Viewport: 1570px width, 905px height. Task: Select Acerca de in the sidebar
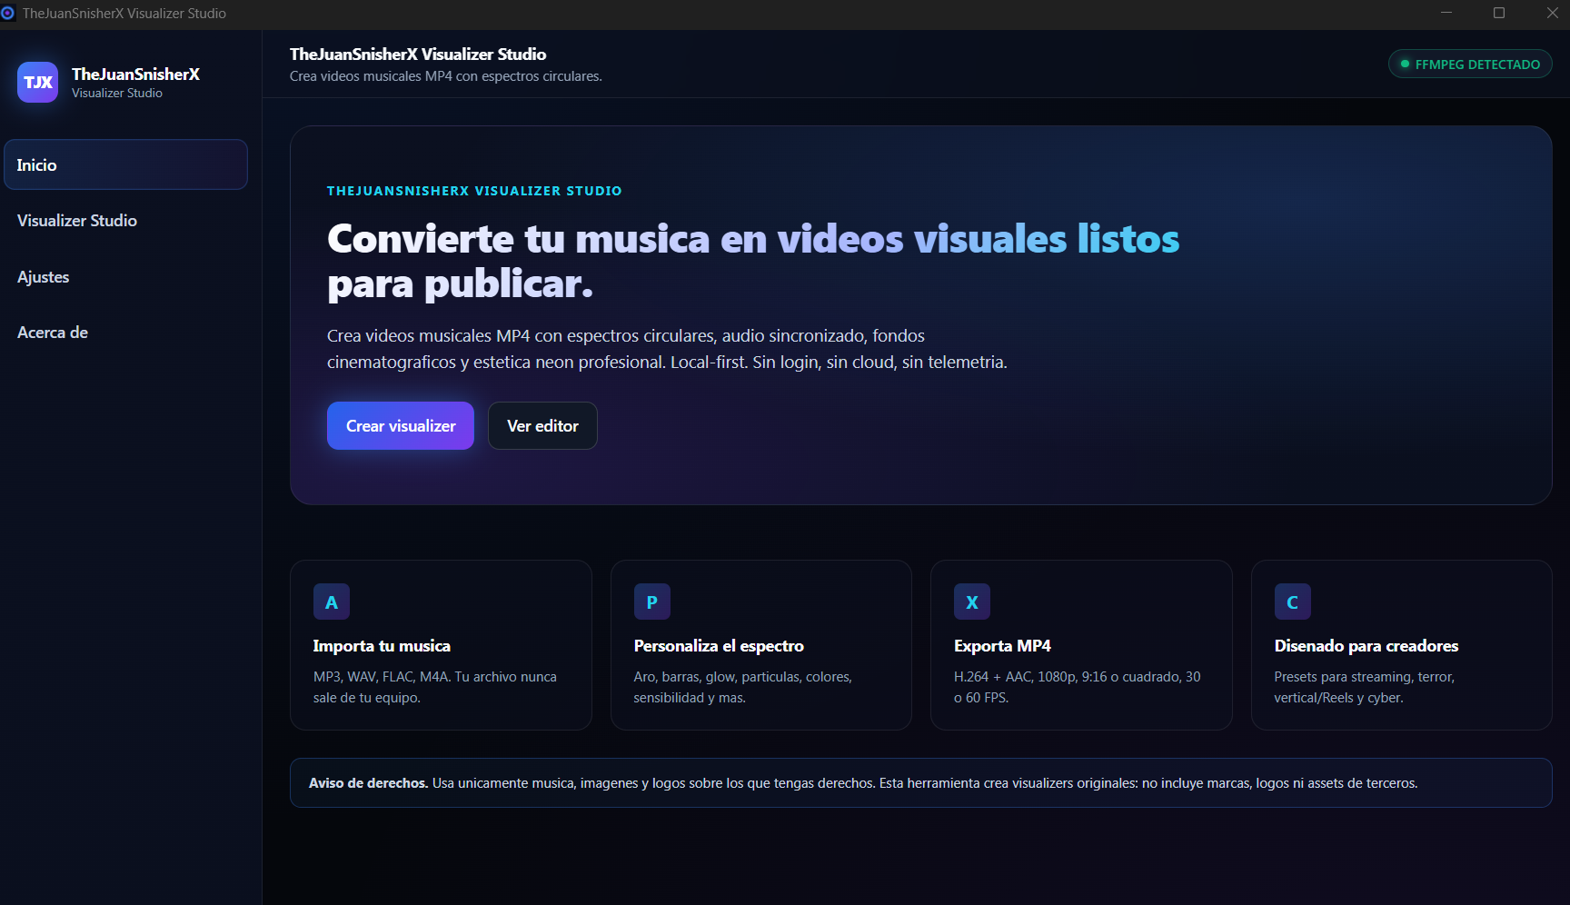(125, 333)
